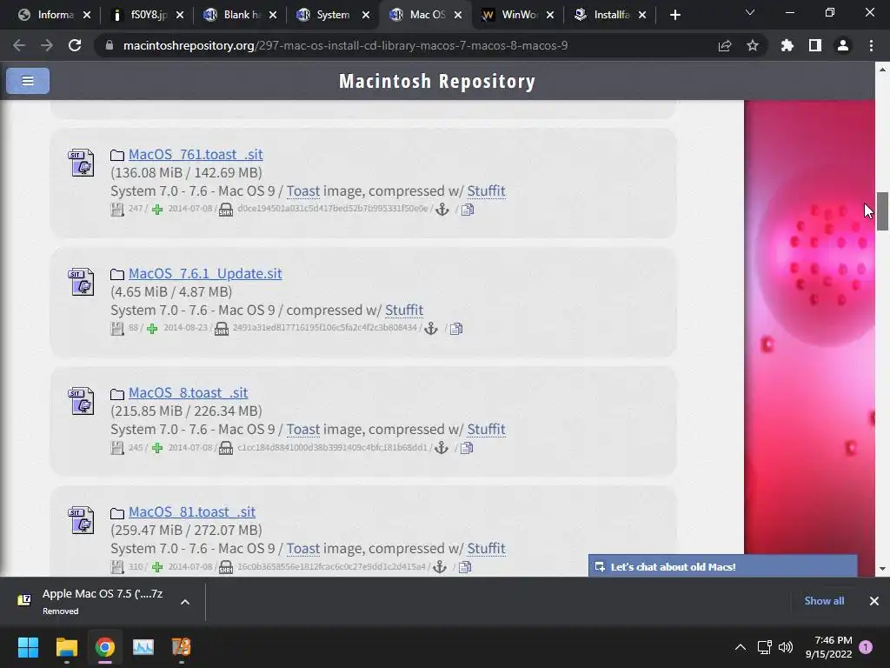Viewport: 890px width, 668px height.
Task: Switch to the WinWor tab
Action: 518,15
